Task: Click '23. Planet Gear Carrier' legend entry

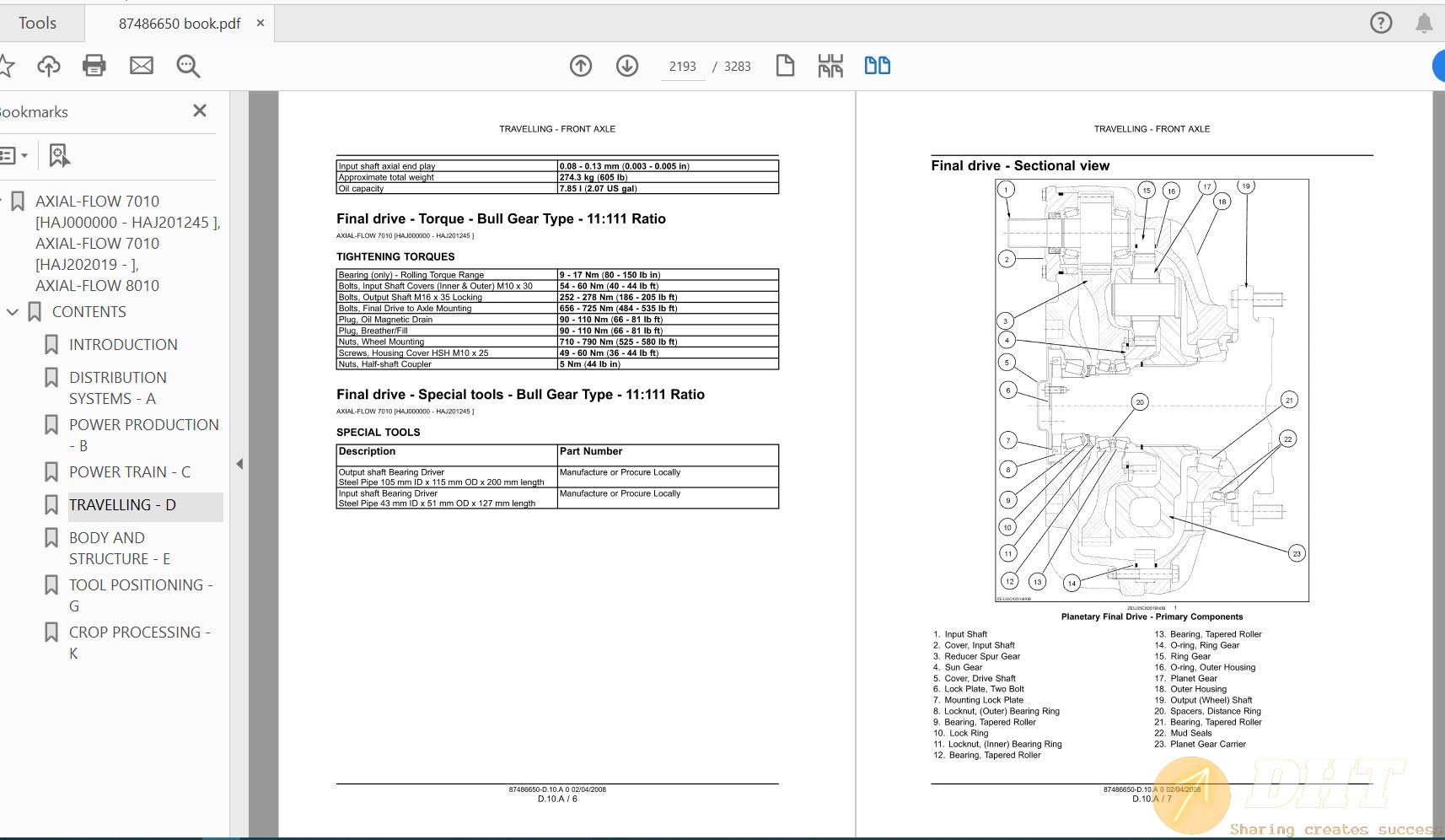Action: coord(1200,745)
